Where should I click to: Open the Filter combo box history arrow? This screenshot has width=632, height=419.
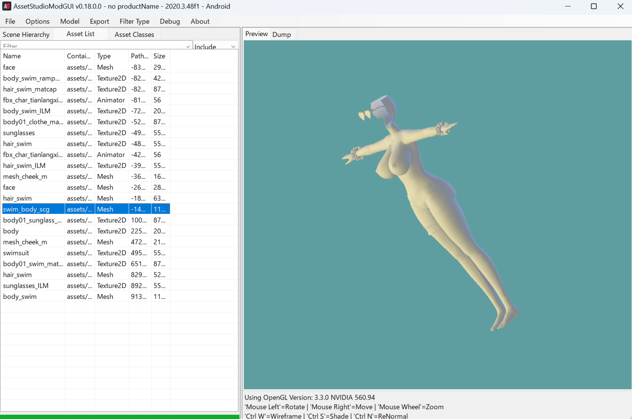tap(188, 46)
